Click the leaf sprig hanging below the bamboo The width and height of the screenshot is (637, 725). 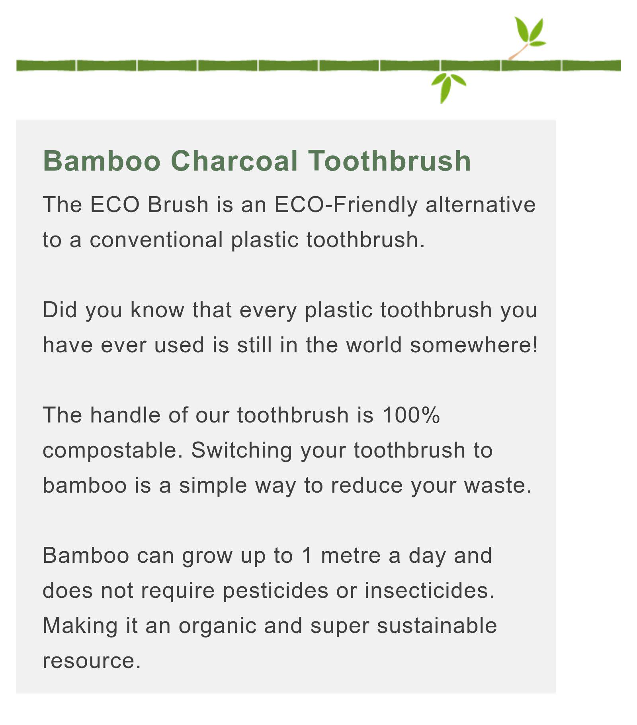tap(447, 85)
